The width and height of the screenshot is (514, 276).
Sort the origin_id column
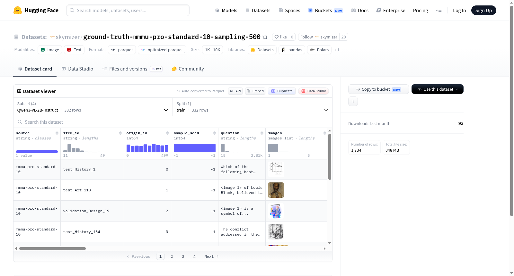[167, 133]
